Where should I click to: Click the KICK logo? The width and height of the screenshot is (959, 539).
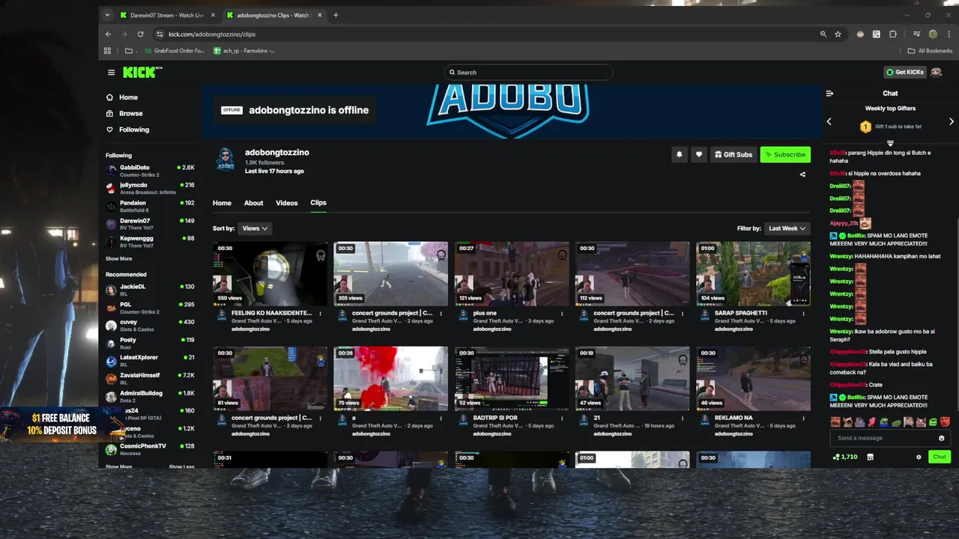click(142, 72)
